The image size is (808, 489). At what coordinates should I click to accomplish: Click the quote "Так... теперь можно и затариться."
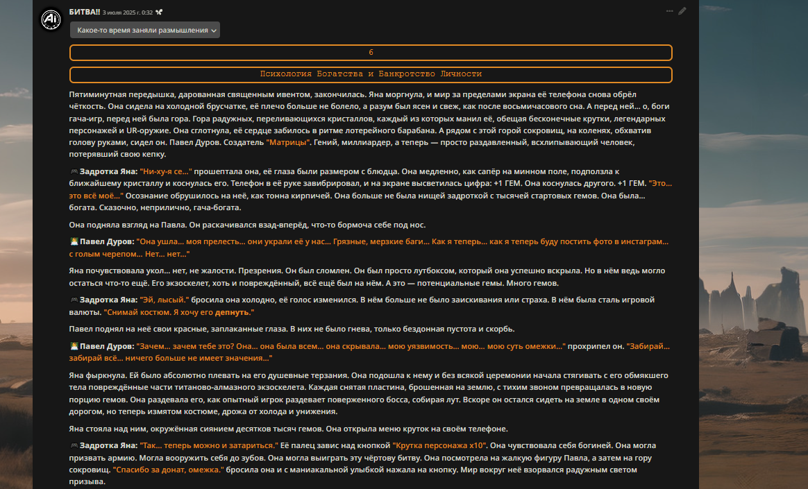[x=209, y=445]
